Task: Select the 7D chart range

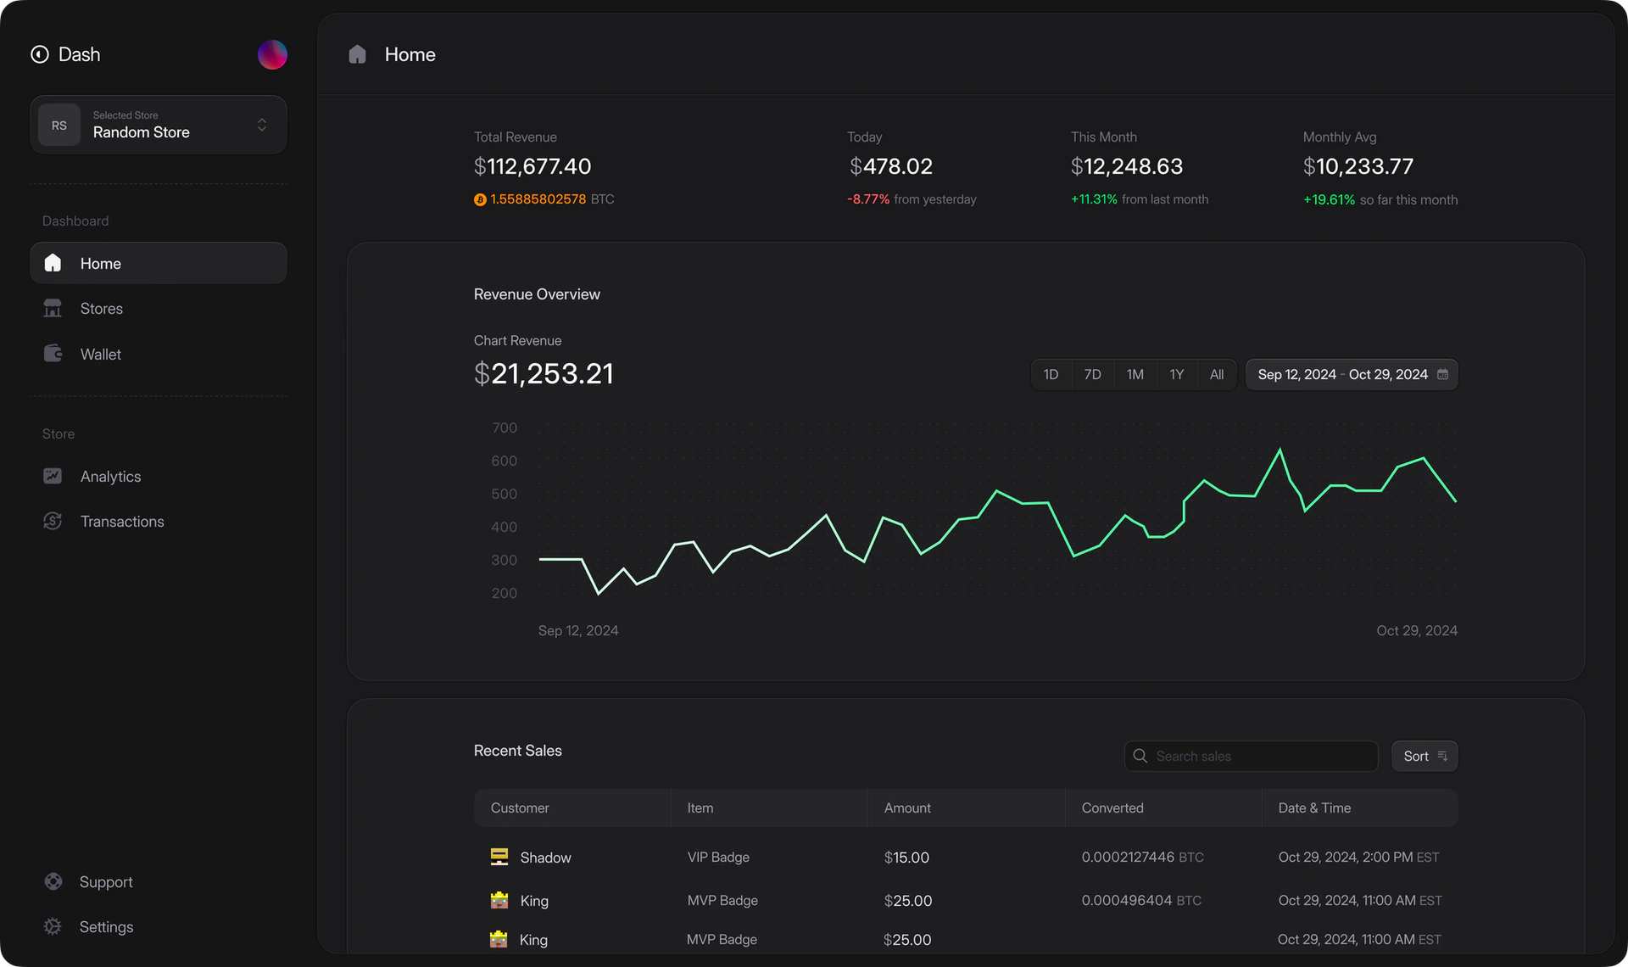Action: (1092, 374)
